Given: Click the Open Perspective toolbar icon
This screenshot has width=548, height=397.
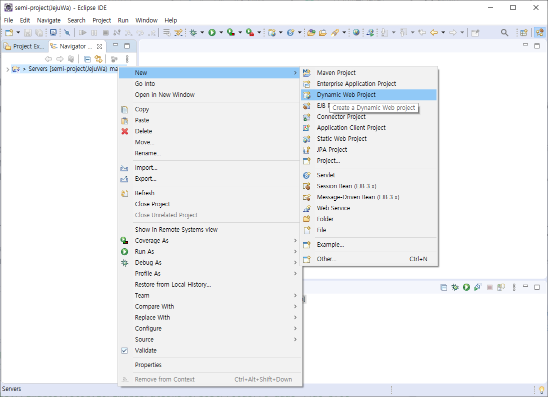Looking at the screenshot, I should 523,32.
